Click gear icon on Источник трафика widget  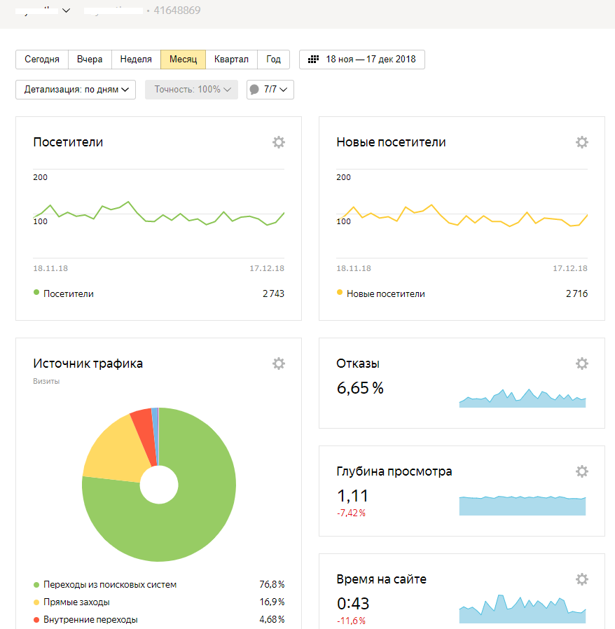tap(279, 364)
